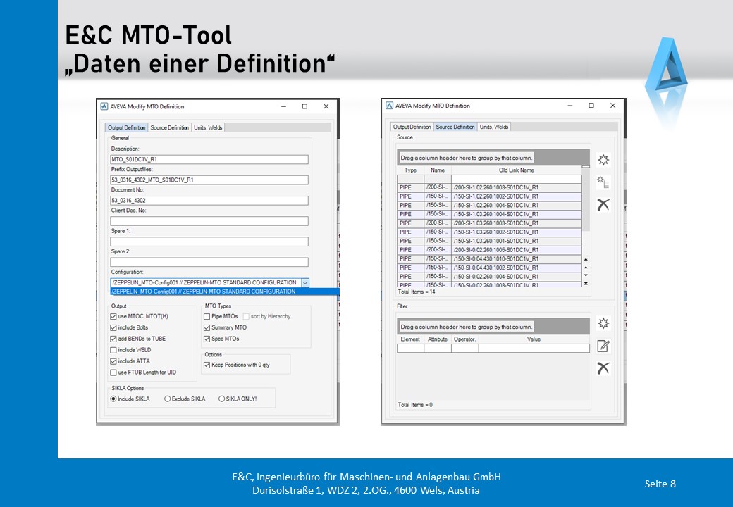
Task: Click the delete X icon in Filter section
Action: [x=603, y=368]
